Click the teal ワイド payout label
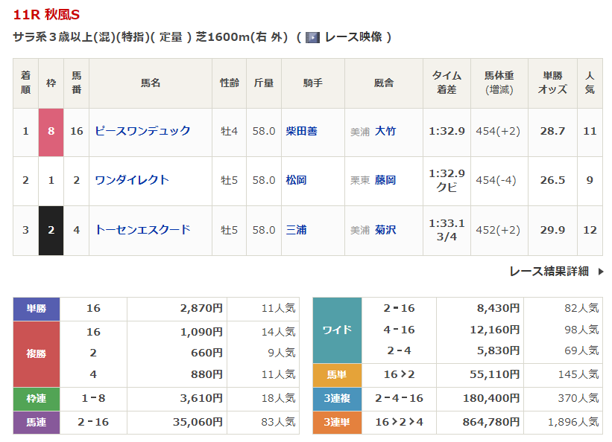The height and width of the screenshot is (442, 612). (337, 330)
